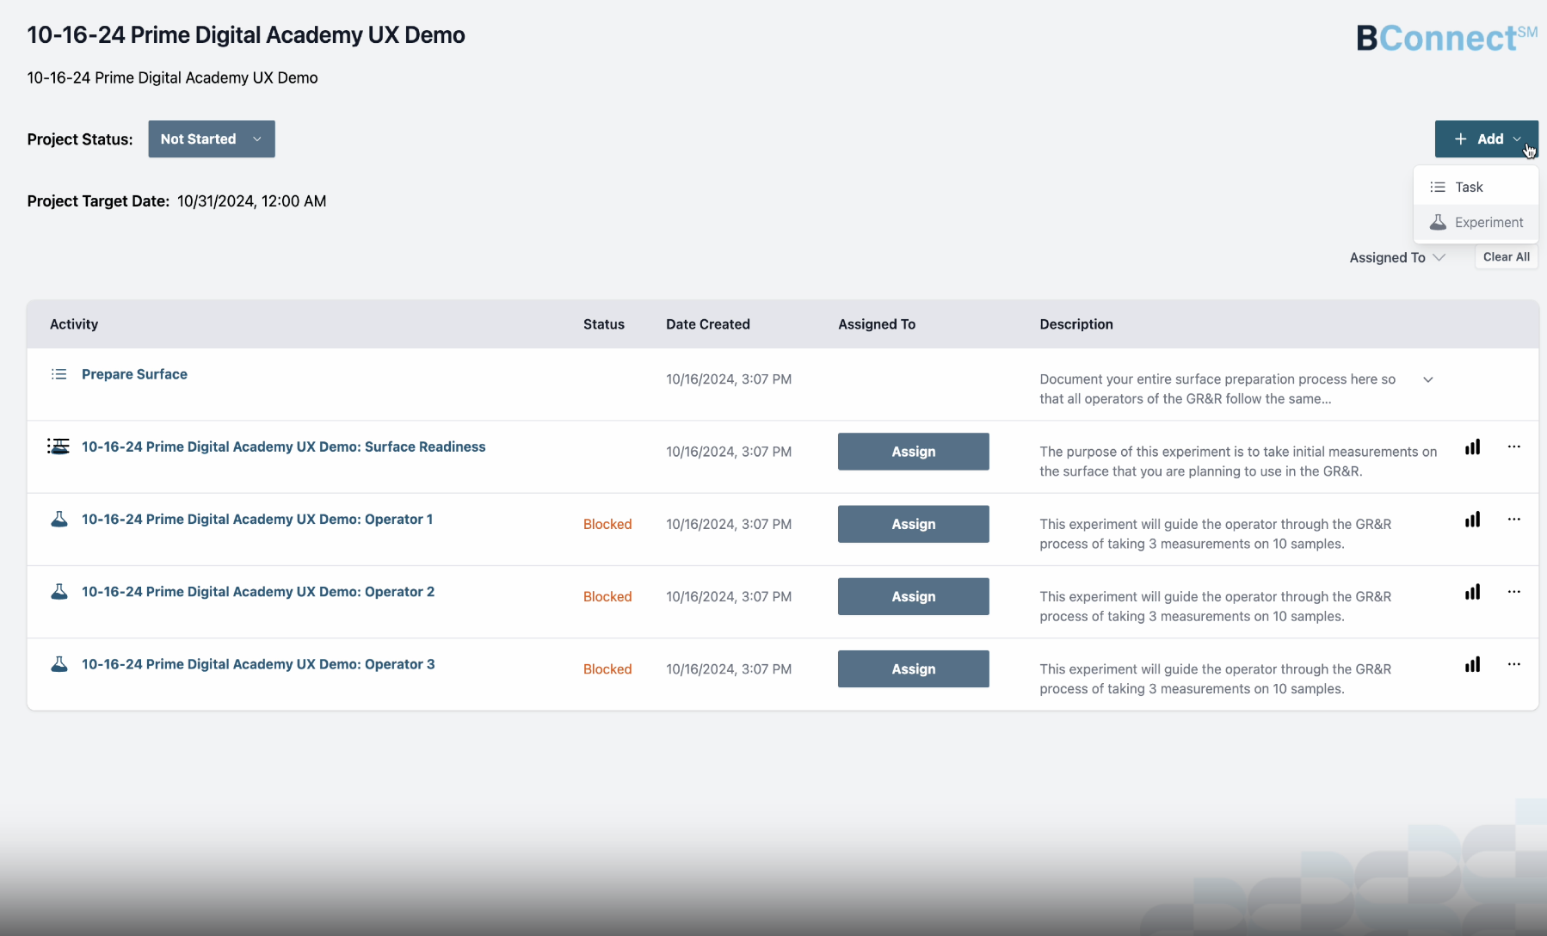Screen dimensions: 1547x936
Task: Open the Not Started project status dropdown
Action: (x=212, y=139)
